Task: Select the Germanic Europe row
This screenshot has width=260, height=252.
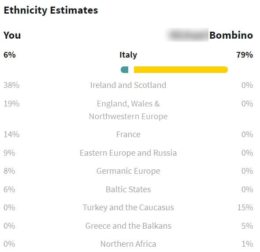Action: [x=128, y=171]
